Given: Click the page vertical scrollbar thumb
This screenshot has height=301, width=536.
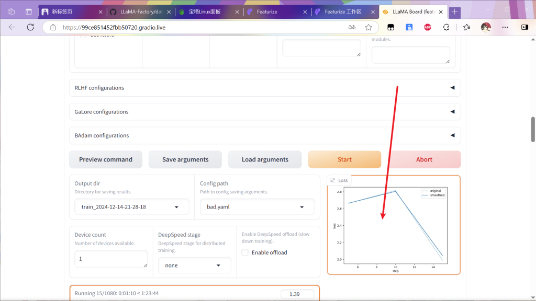Looking at the screenshot, I should coord(533,130).
